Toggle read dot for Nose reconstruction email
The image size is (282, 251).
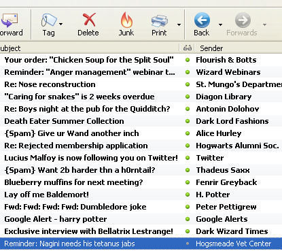(x=188, y=84)
